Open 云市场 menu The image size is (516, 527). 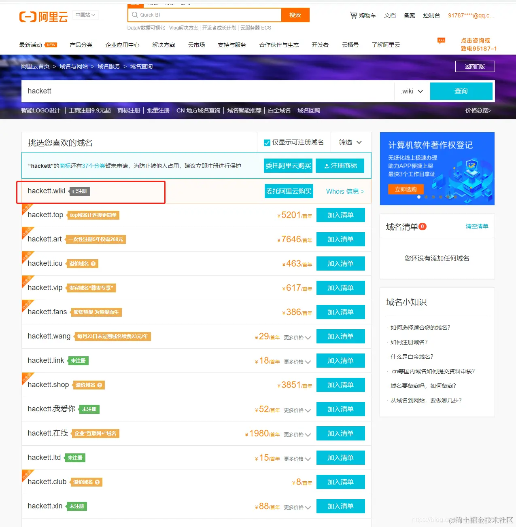(x=196, y=45)
